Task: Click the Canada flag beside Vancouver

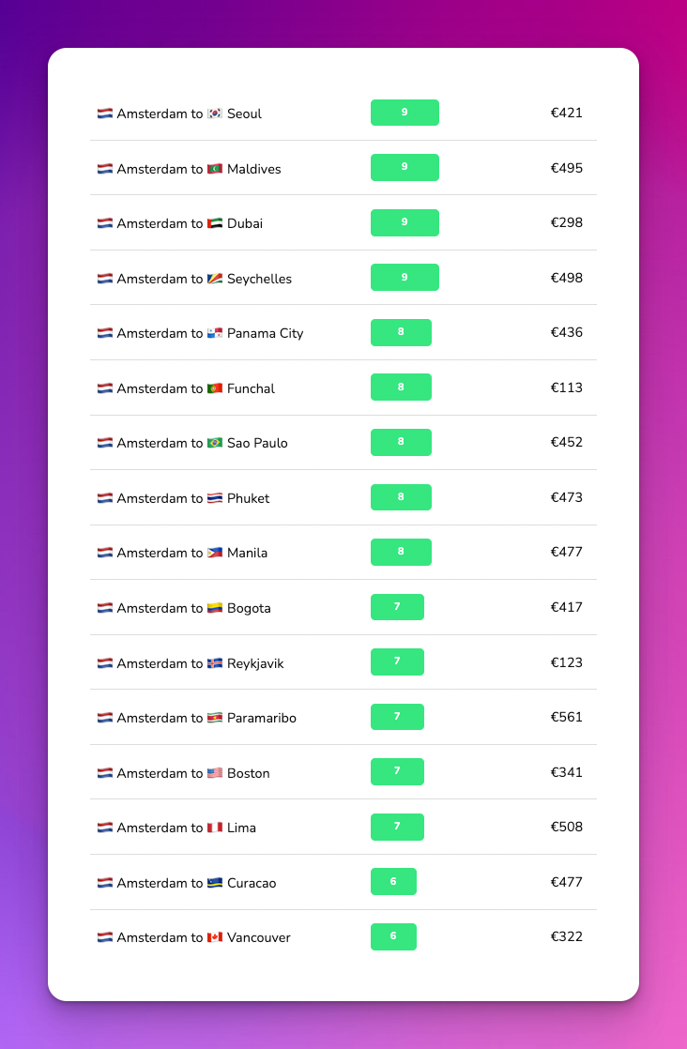Action: 215,937
